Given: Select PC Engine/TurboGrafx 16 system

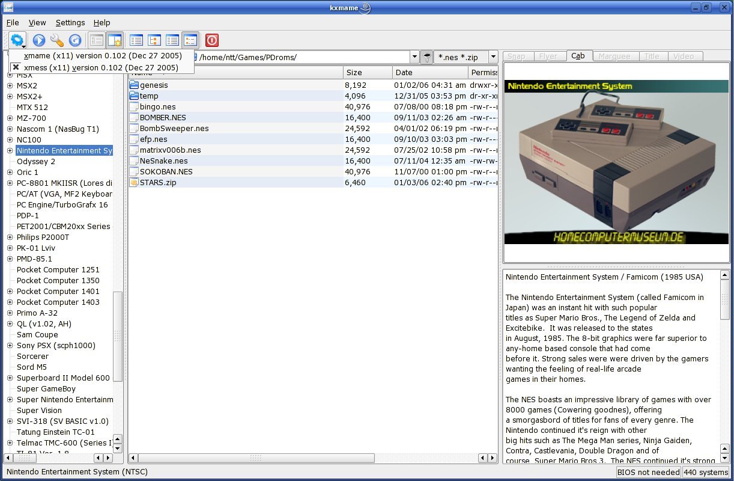Looking at the screenshot, I should click(x=62, y=205).
